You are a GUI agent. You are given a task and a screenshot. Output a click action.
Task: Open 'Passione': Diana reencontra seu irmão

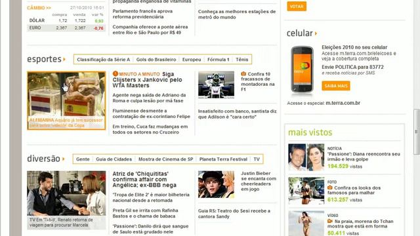(364, 157)
